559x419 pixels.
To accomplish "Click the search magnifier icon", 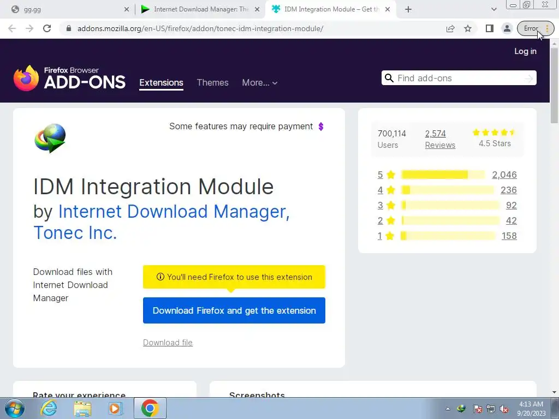I will pos(389,78).
